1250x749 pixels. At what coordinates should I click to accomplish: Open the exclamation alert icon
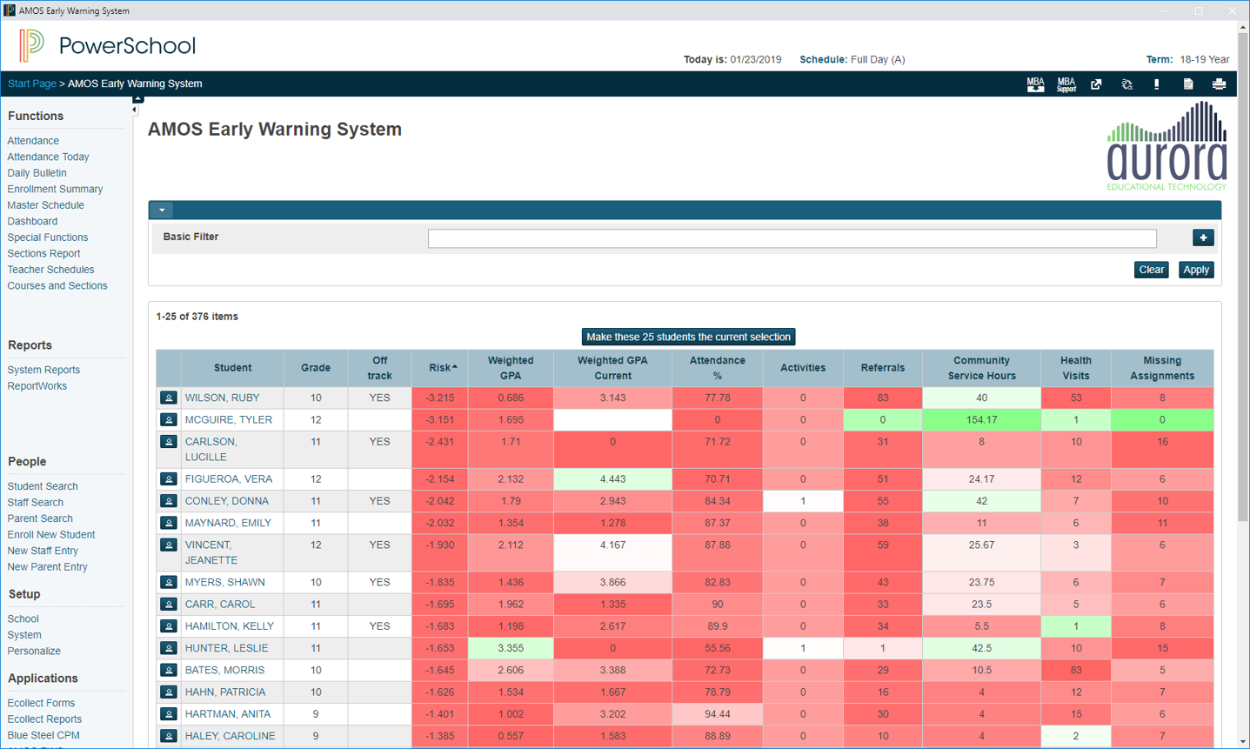point(1156,84)
